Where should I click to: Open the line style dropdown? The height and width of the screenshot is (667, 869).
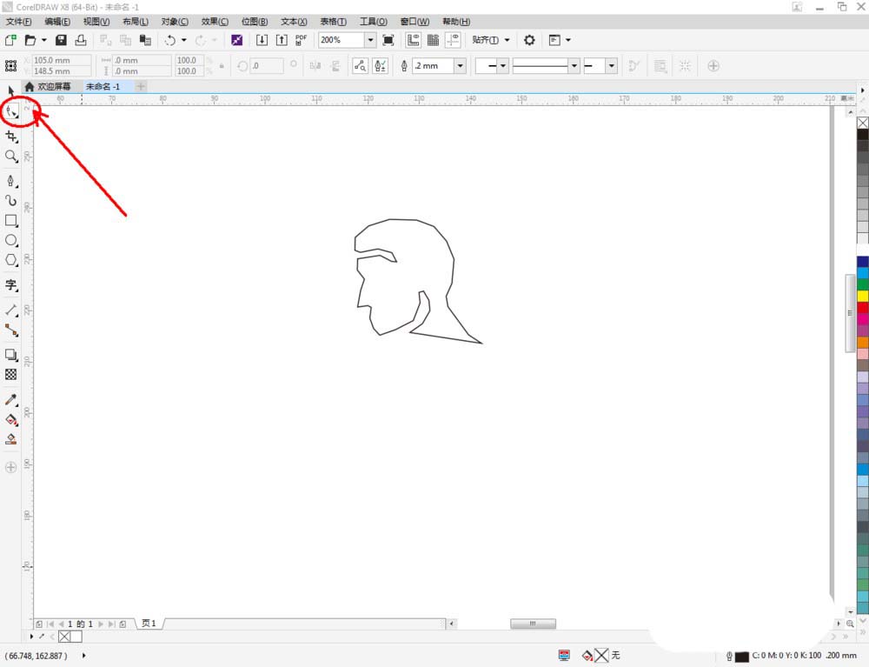click(574, 66)
